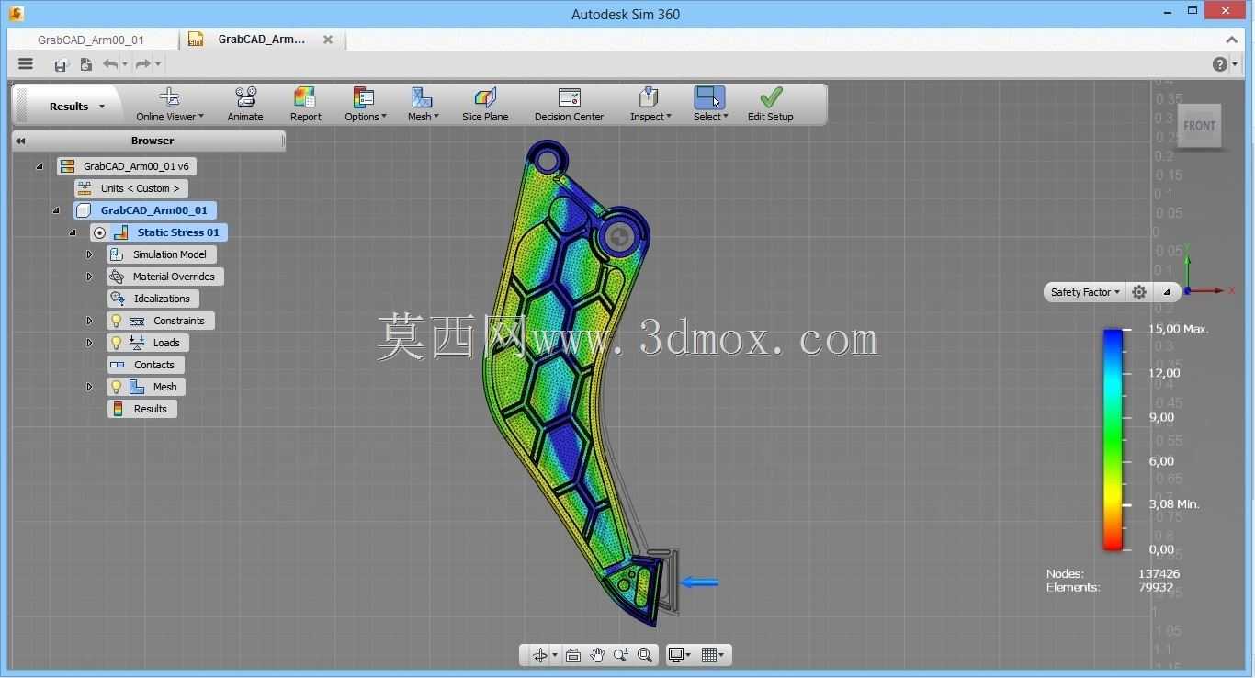
Task: Select the Zoom magnifier tool
Action: tap(621, 655)
